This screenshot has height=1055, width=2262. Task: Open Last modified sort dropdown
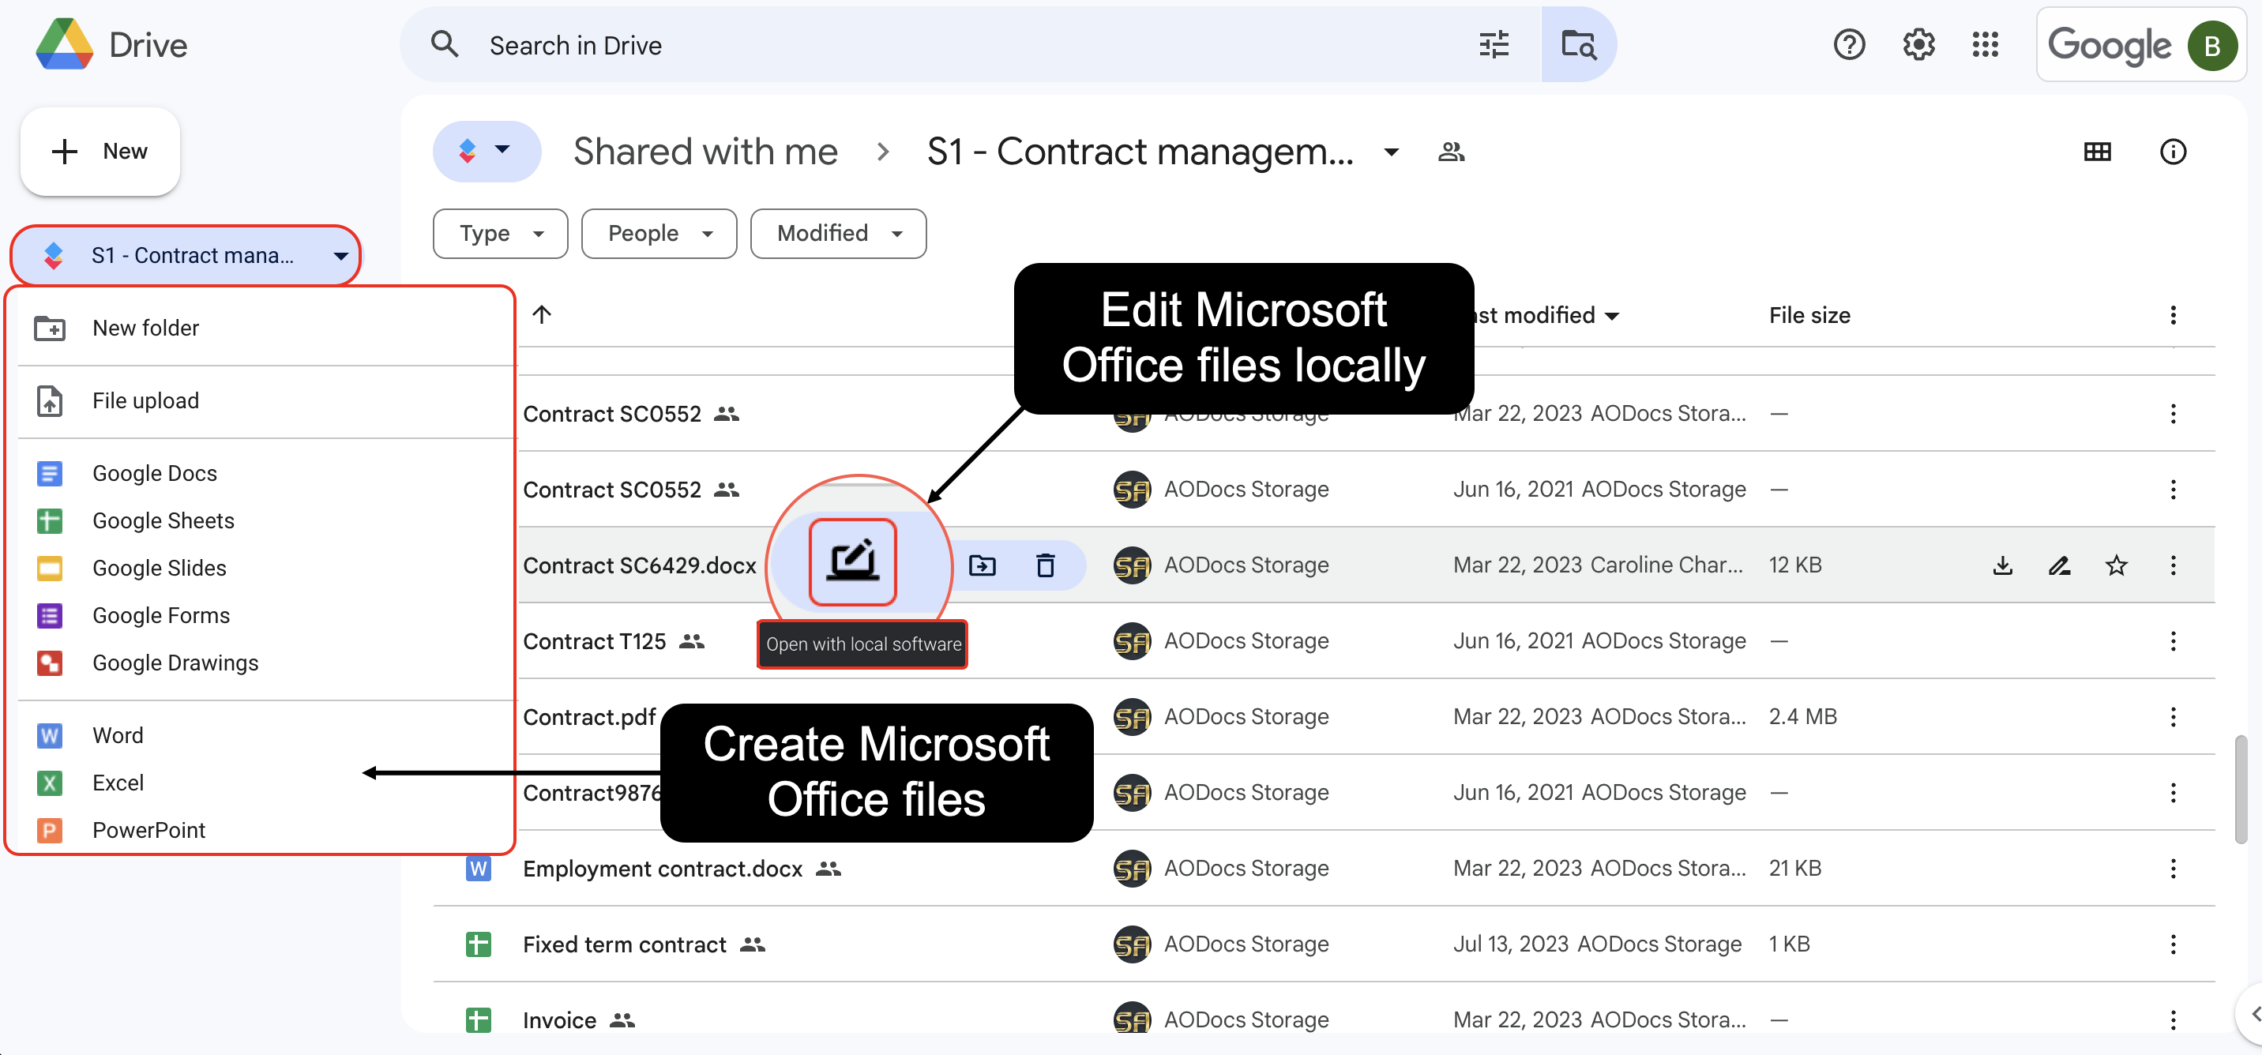click(1611, 316)
